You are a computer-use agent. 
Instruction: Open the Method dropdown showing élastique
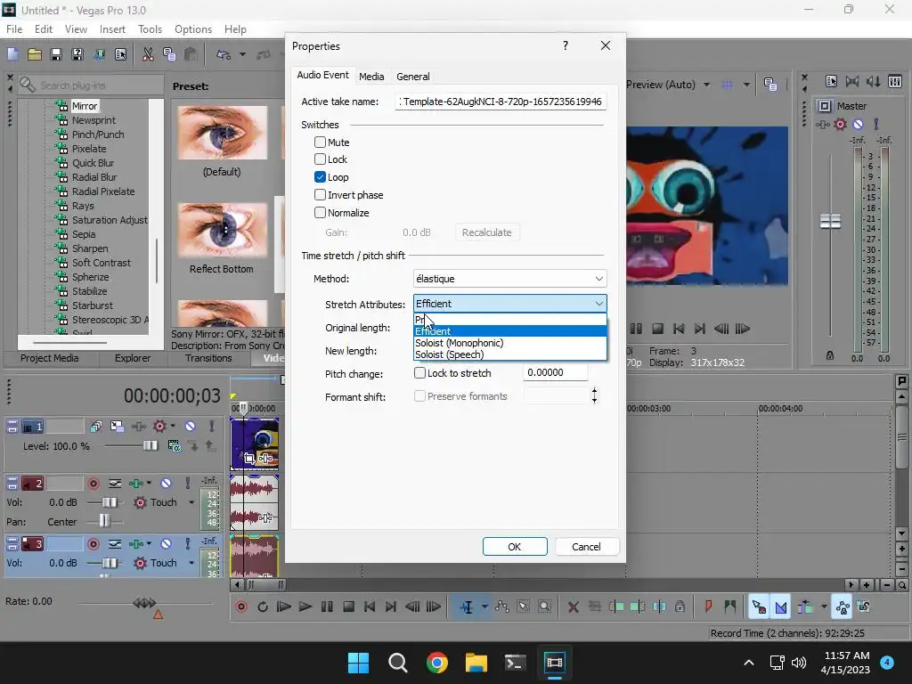tap(510, 279)
